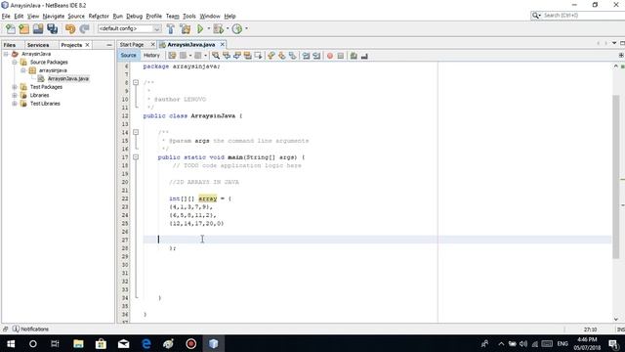Image resolution: width=625 pixels, height=352 pixels.
Task: Select the Source view button
Action: click(128, 56)
